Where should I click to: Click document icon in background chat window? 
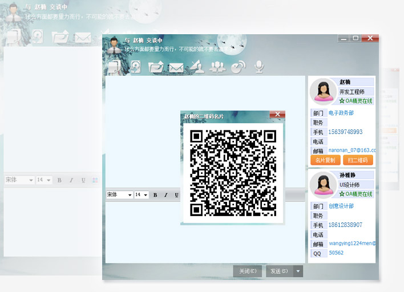[15, 37]
